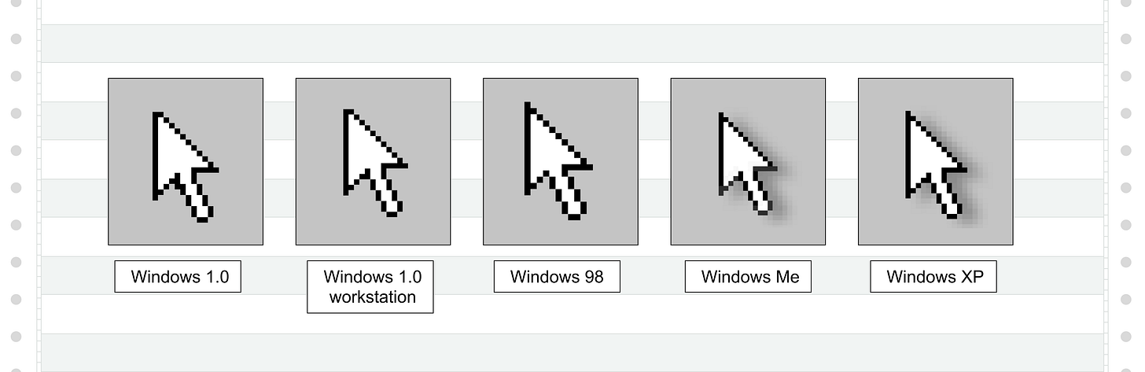Click the arrow pointer in Windows 98 tile

[x=559, y=160]
